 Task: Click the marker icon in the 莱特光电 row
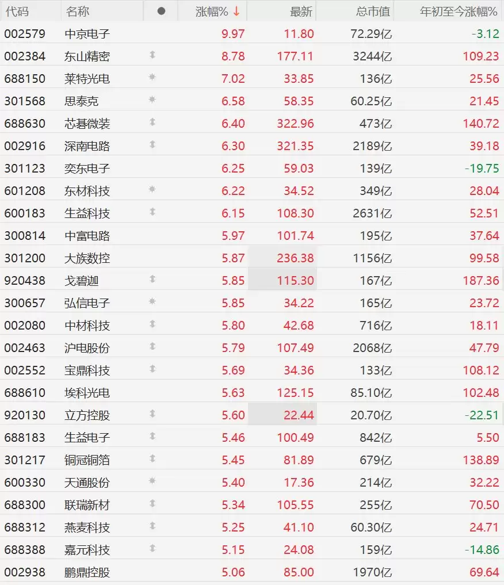(152, 77)
